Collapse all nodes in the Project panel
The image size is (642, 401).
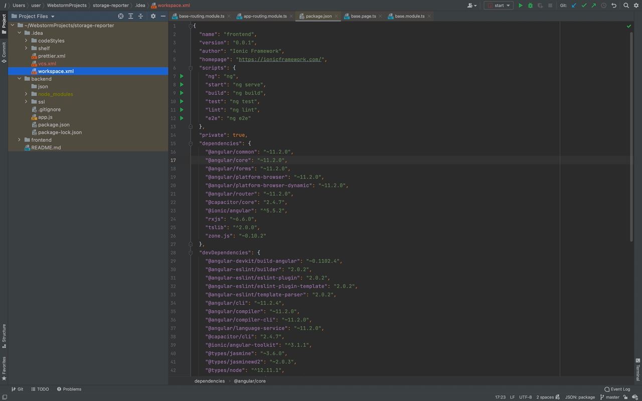(x=140, y=16)
